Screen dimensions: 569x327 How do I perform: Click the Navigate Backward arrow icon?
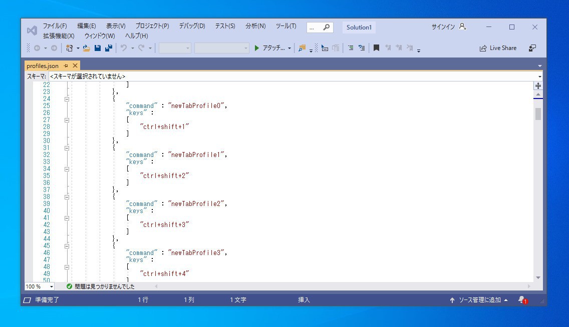pos(37,48)
